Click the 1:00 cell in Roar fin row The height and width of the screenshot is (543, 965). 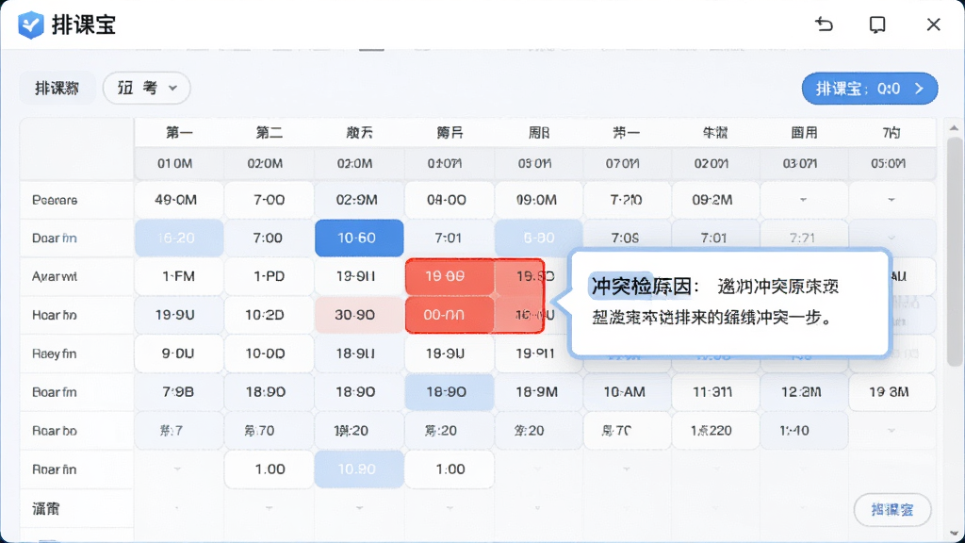(x=450, y=469)
